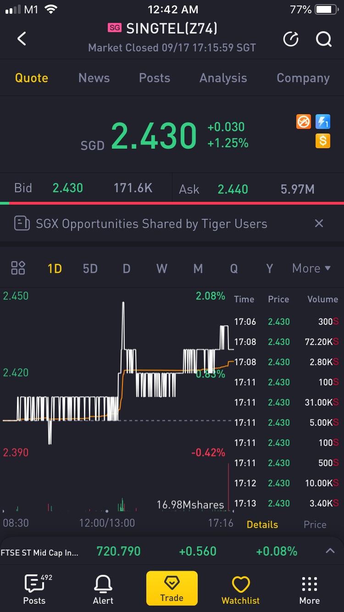The height and width of the screenshot is (612, 344).
Task: Go back with the left chevron
Action: [x=22, y=39]
